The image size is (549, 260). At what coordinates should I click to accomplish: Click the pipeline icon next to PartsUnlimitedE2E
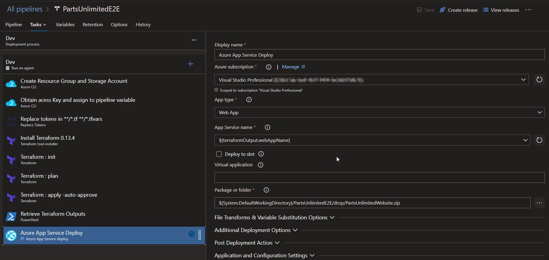pyautogui.click(x=57, y=9)
